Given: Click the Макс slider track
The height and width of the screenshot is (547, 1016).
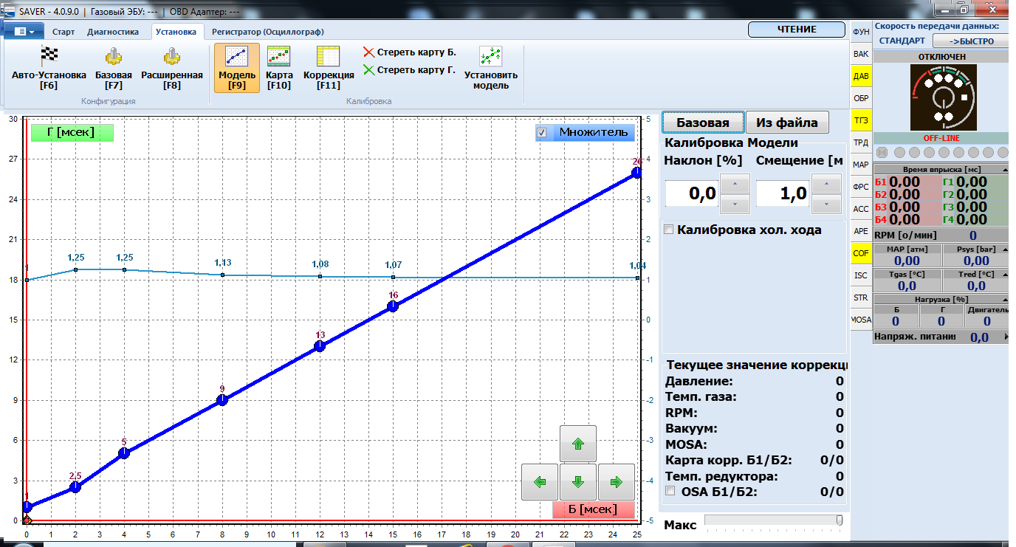Looking at the screenshot, I should click(772, 520).
